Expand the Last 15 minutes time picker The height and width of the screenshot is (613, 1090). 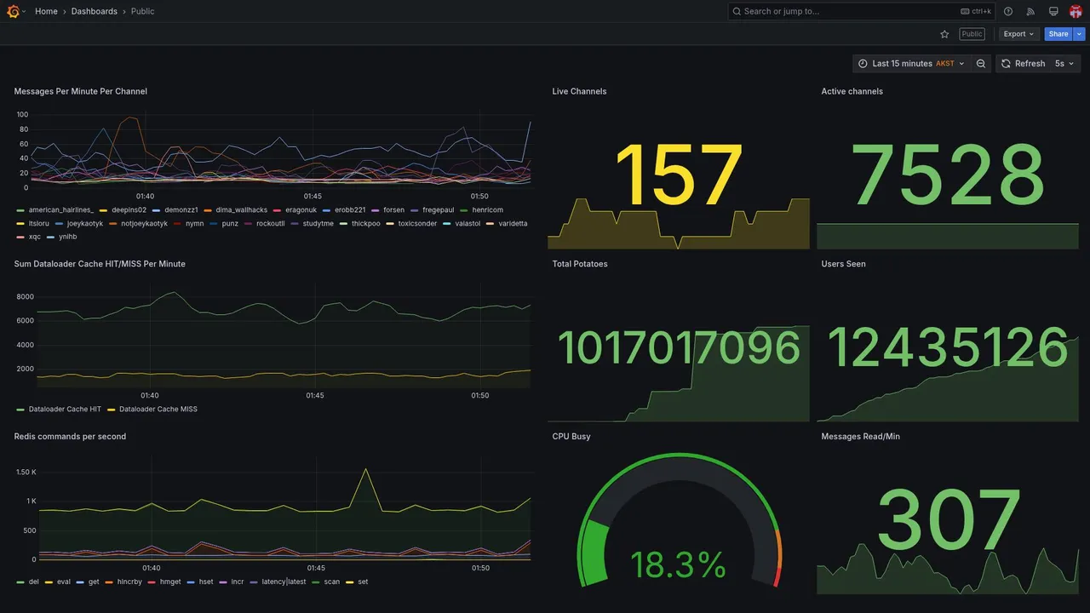pos(911,64)
